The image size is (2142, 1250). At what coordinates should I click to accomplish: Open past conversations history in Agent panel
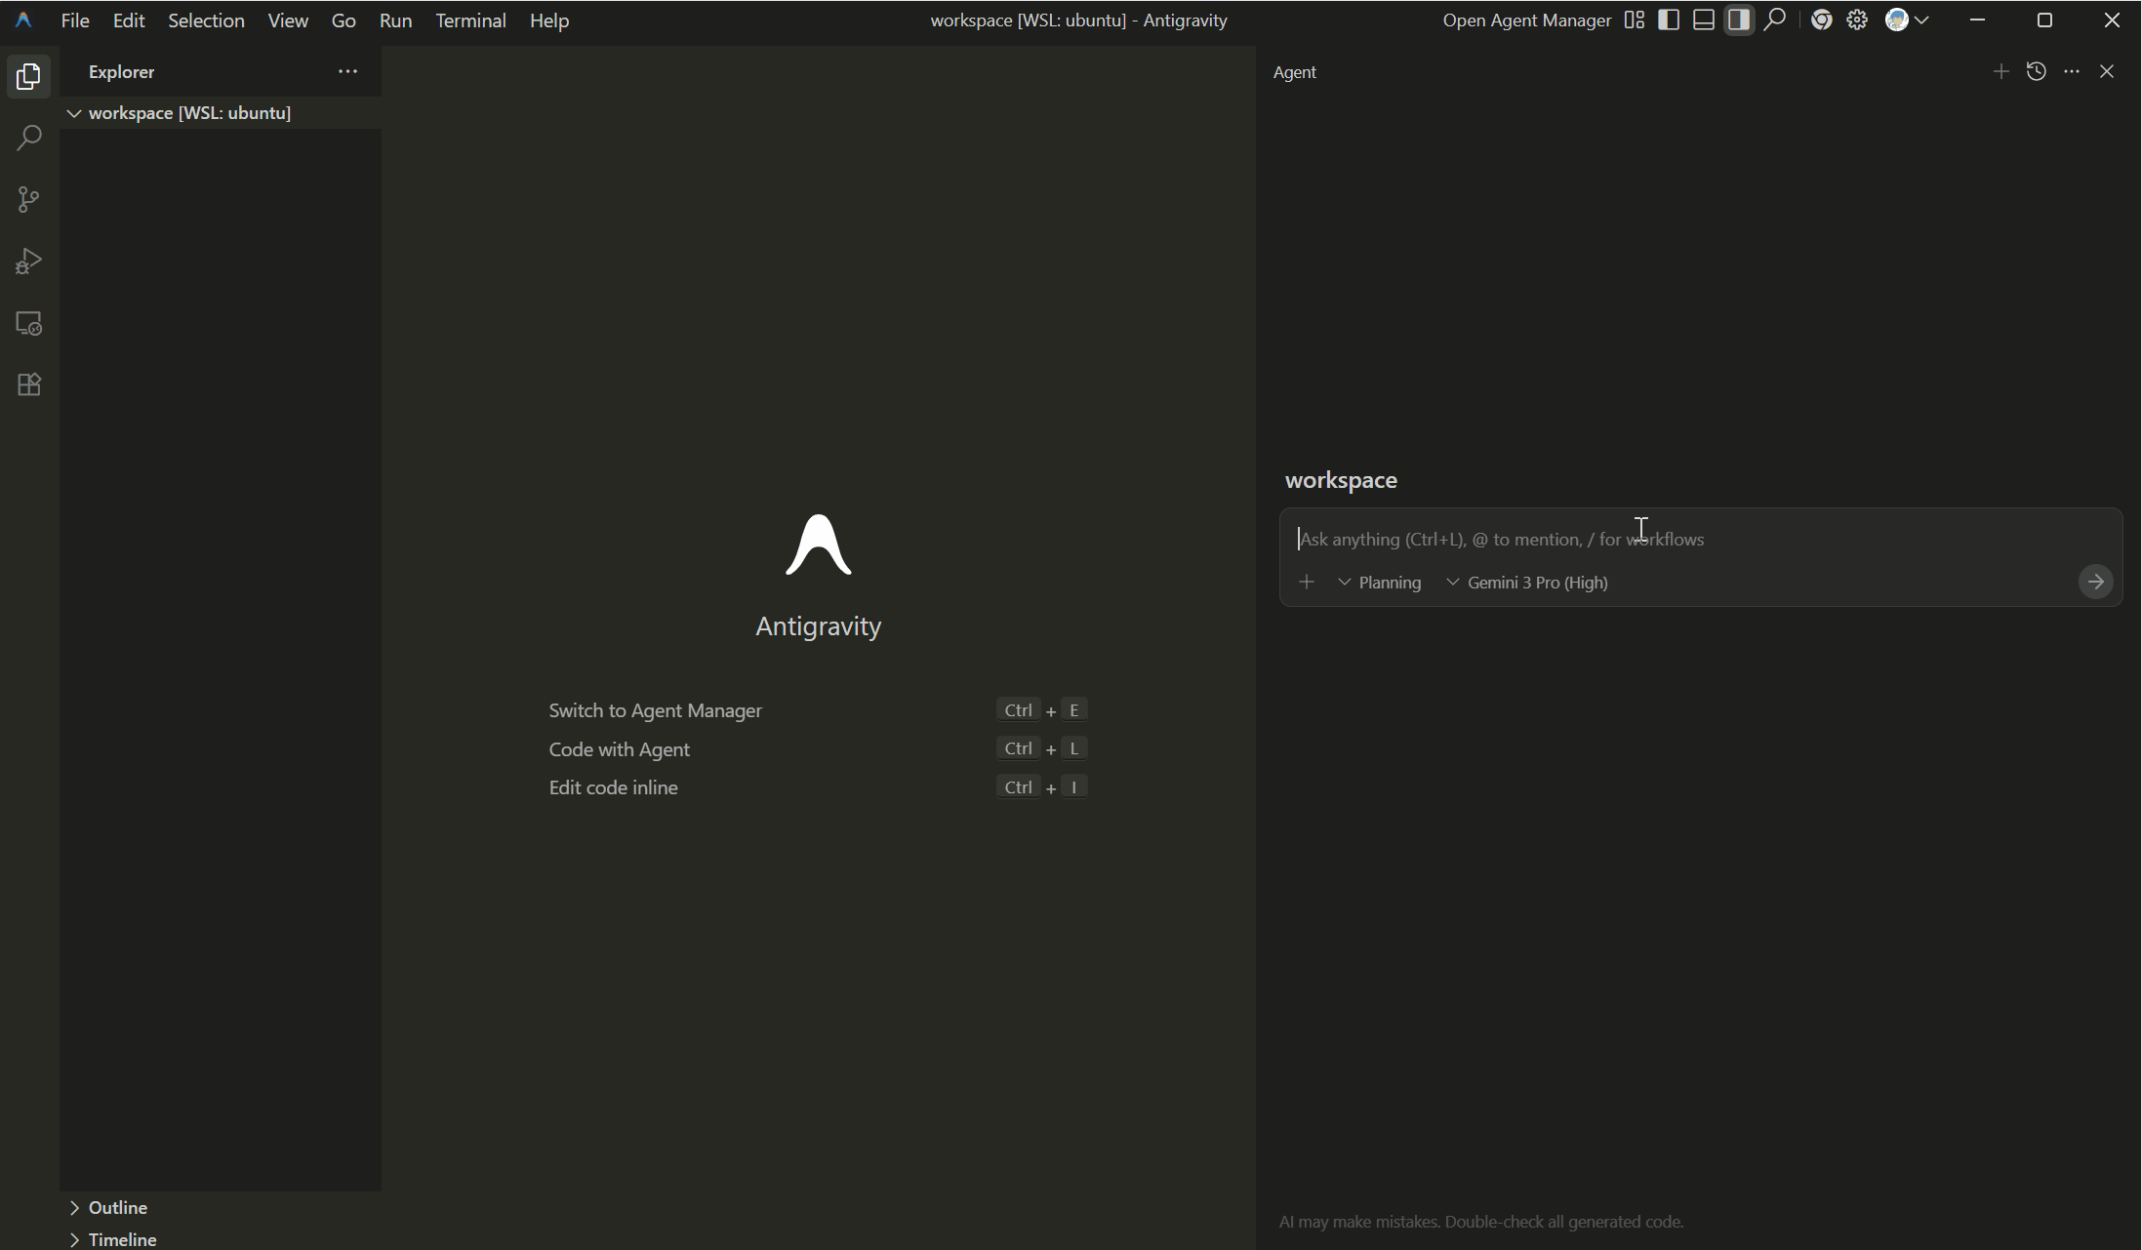pyautogui.click(x=2036, y=71)
